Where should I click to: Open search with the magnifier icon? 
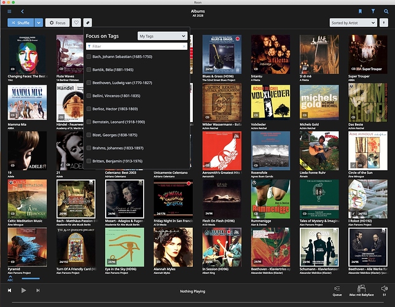point(386,11)
